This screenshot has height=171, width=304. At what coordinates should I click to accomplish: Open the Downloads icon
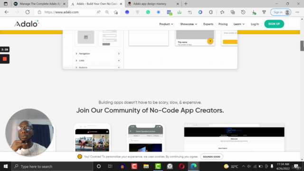[254, 12]
